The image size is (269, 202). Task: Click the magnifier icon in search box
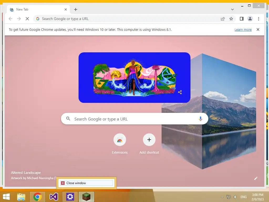click(x=68, y=119)
